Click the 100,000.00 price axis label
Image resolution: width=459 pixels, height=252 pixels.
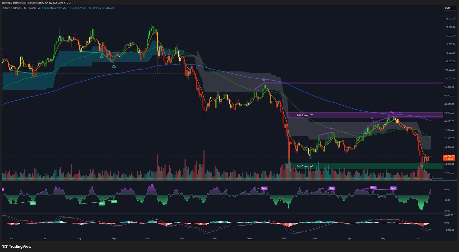pos(450,78)
